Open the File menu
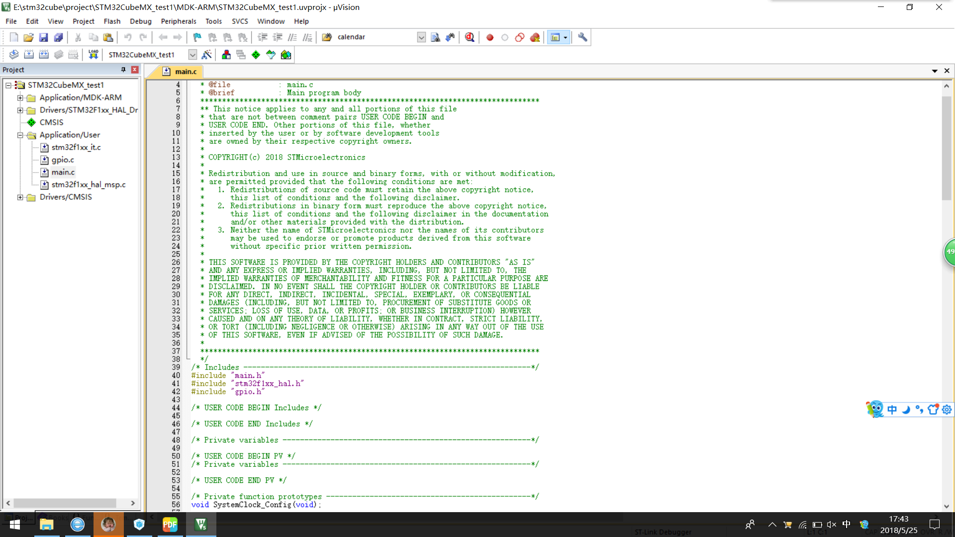The image size is (955, 537). pos(11,21)
